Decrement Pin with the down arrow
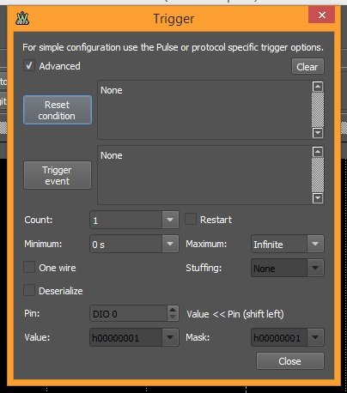 [x=173, y=317]
